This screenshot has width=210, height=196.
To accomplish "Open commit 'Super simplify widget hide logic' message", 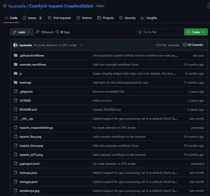I will point(134,73).
